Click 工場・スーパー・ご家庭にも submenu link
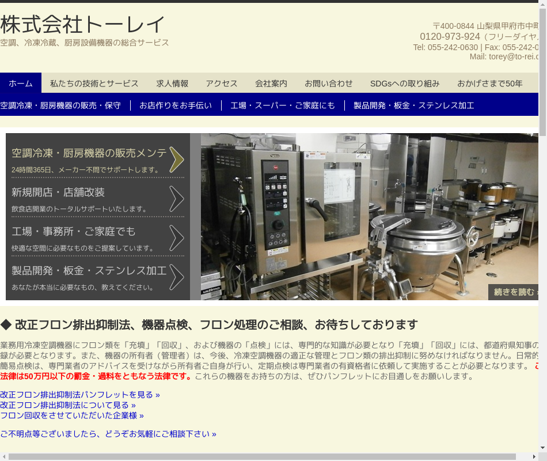The height and width of the screenshot is (461, 547). 283,105
